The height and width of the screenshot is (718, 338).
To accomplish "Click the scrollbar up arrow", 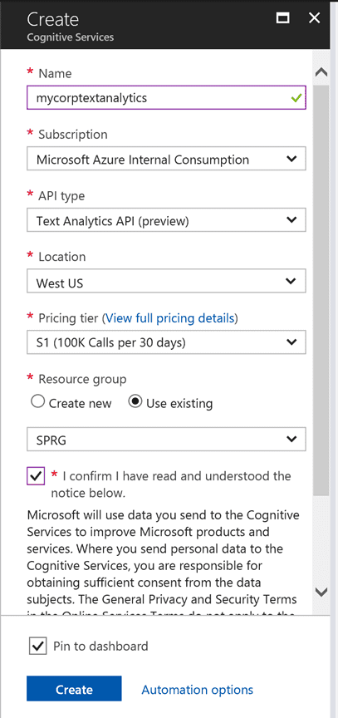I will click(x=321, y=72).
